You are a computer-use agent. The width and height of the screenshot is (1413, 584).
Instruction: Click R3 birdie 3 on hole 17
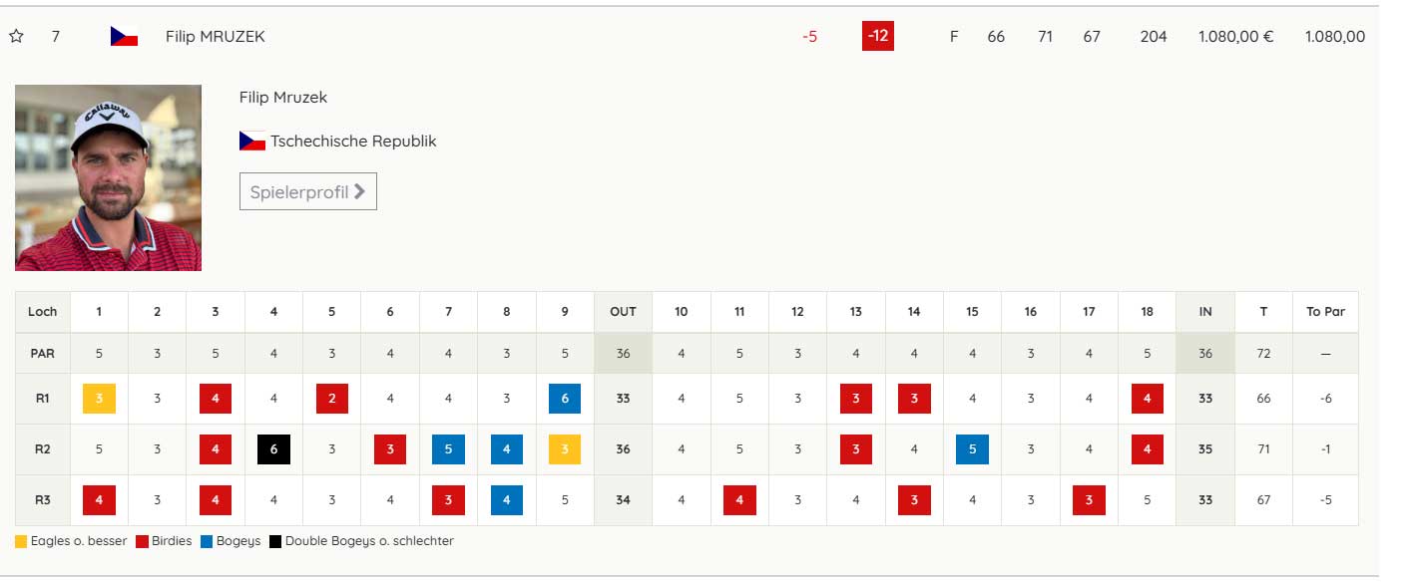click(x=1089, y=500)
